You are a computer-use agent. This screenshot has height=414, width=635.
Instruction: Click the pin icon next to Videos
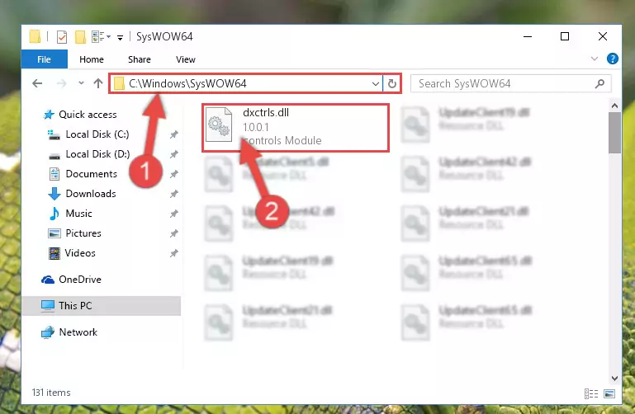click(x=173, y=253)
